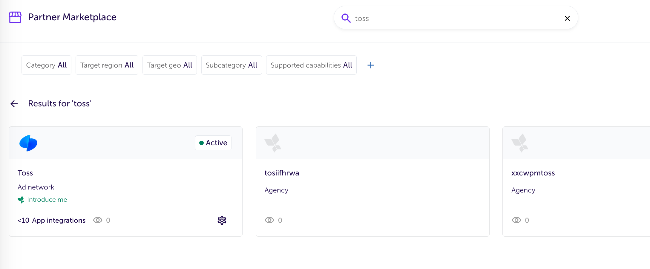Expand the Target geo filter
This screenshot has height=269, width=650.
[x=169, y=65]
